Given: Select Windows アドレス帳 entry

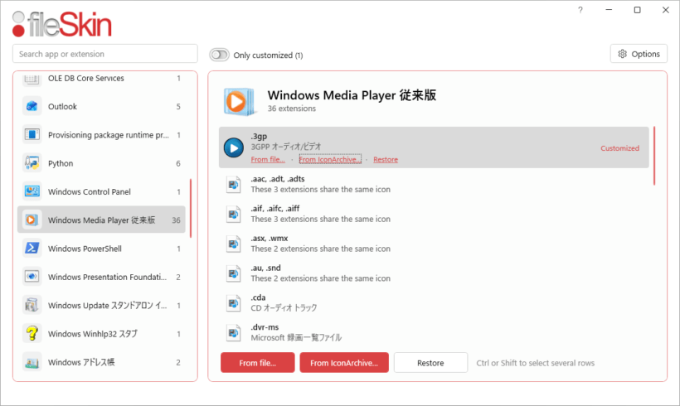Looking at the screenshot, I should [101, 362].
